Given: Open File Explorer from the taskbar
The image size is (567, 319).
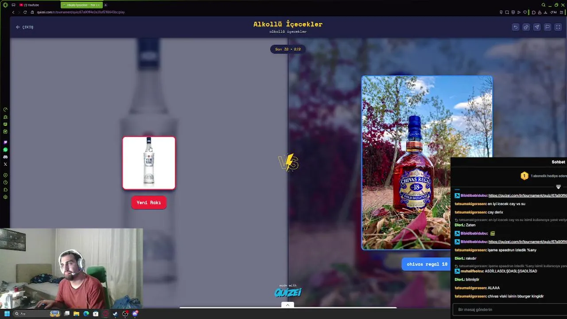Looking at the screenshot, I should pos(76,314).
